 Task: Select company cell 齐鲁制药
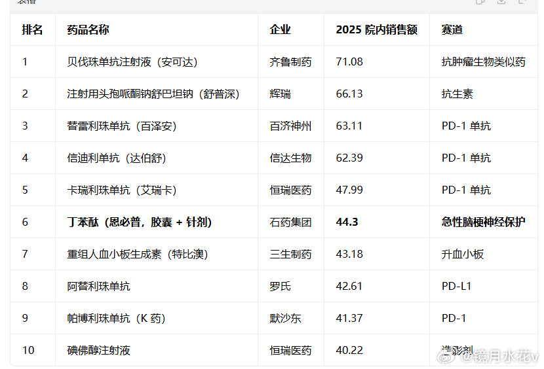(291, 62)
